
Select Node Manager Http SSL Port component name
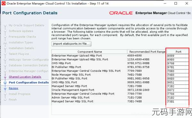[71, 75]
